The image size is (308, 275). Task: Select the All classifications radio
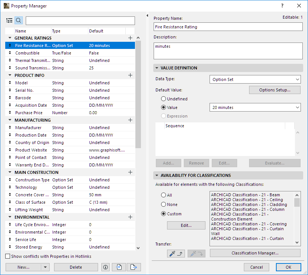click(163, 195)
